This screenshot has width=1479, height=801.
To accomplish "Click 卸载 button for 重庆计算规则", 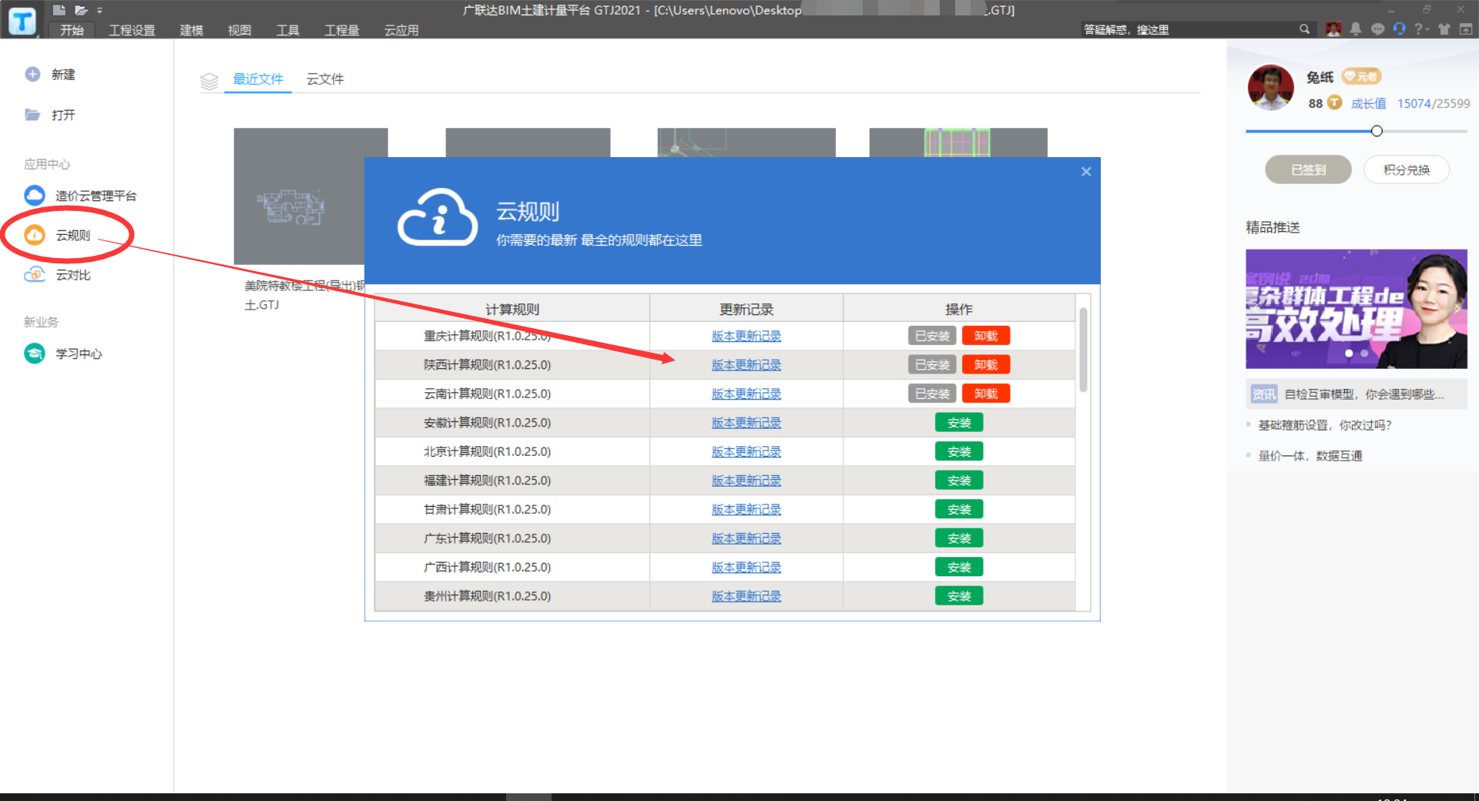I will [986, 336].
